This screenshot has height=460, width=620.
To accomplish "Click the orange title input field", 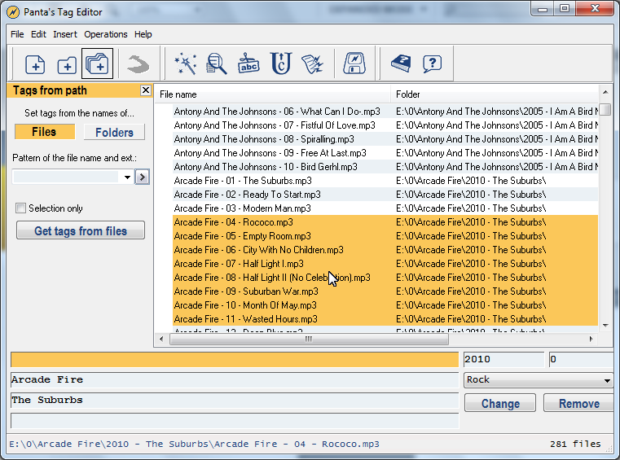I will pos(235,360).
